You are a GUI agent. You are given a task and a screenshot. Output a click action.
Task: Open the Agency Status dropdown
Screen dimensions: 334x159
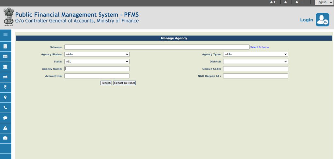coord(97,54)
